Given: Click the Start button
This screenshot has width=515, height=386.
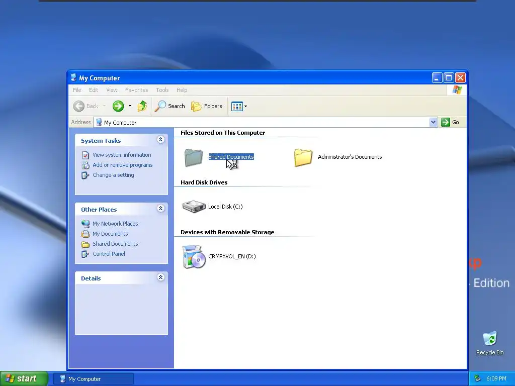Looking at the screenshot, I should (24, 379).
